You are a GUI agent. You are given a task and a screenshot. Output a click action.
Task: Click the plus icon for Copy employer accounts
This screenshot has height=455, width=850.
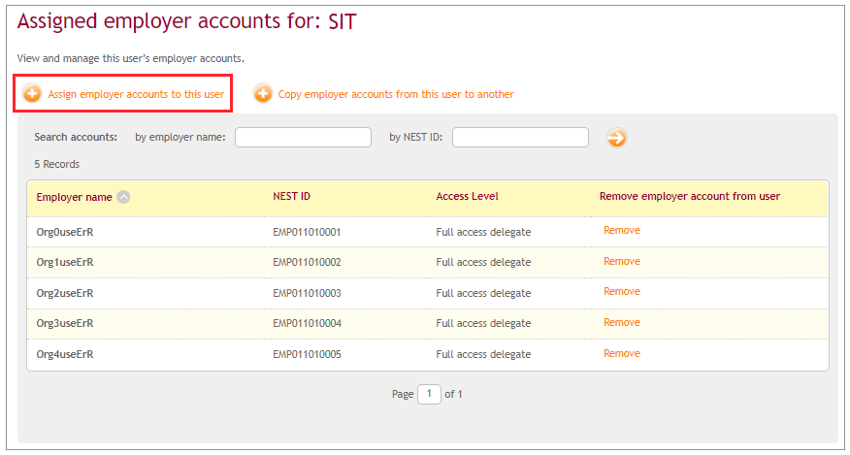click(263, 94)
